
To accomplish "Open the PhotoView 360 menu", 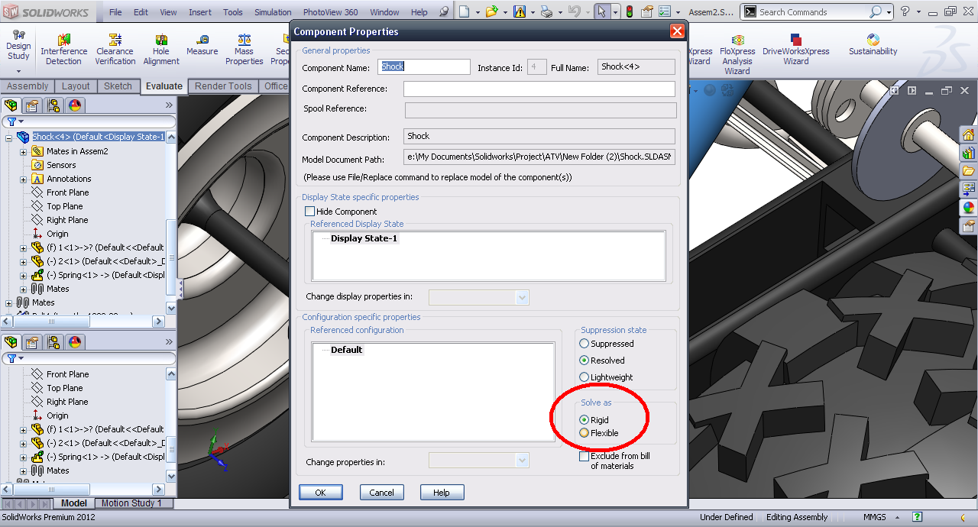I will [330, 12].
